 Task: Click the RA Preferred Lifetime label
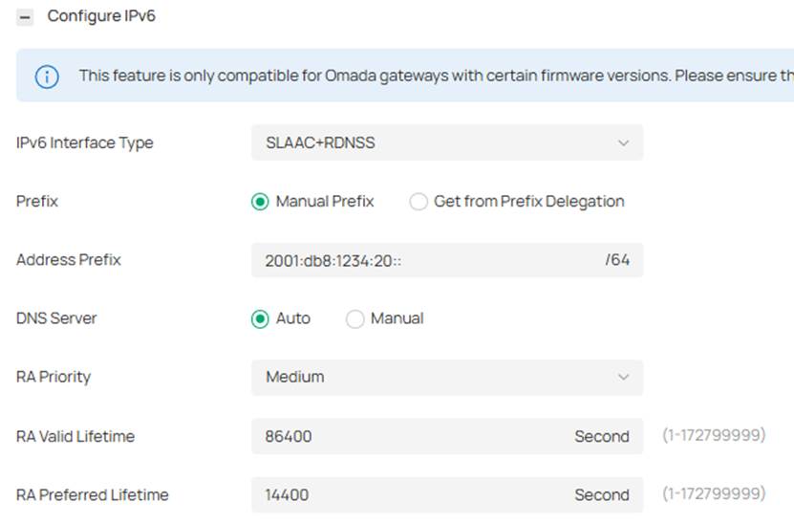[x=92, y=495]
